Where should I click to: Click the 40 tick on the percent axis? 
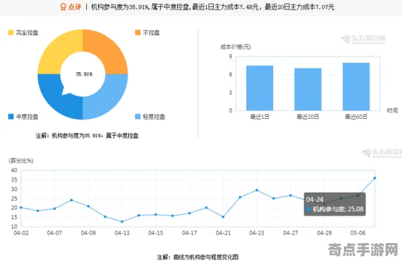pos(14,170)
